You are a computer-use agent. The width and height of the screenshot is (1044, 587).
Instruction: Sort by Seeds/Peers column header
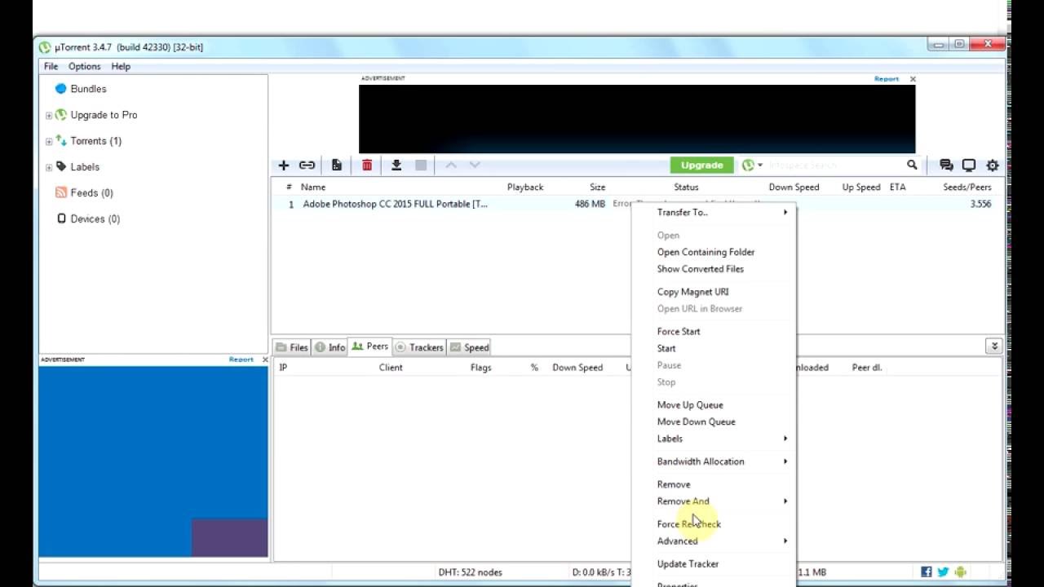tap(967, 188)
